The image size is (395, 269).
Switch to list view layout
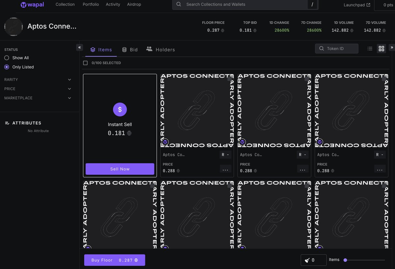pos(370,48)
